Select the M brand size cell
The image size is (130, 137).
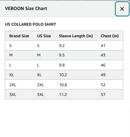click(x=11, y=55)
